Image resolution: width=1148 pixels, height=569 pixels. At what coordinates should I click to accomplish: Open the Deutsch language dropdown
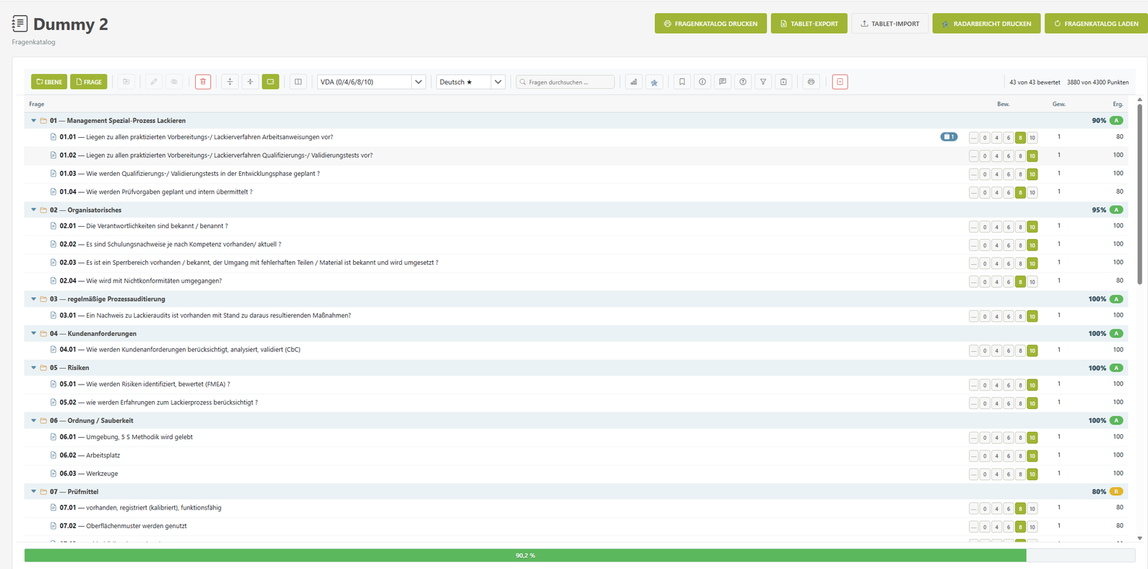(471, 82)
